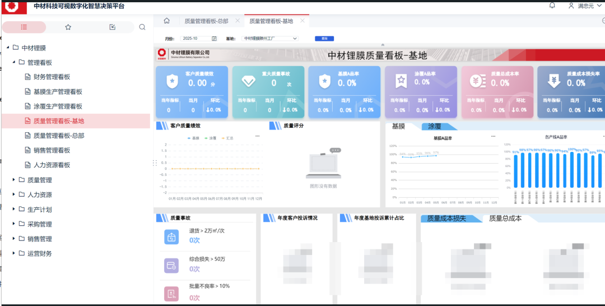Click the yen down-arrow icon on 质量成本损失率 card
Screen dimensions: 605x306
point(553,81)
